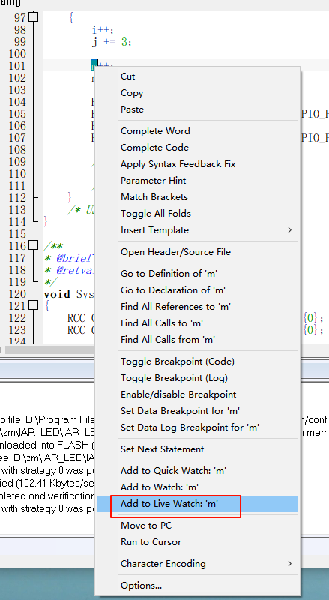Click line number 105 in the gutter
Screen dimensions: 329x600
coord(17,114)
